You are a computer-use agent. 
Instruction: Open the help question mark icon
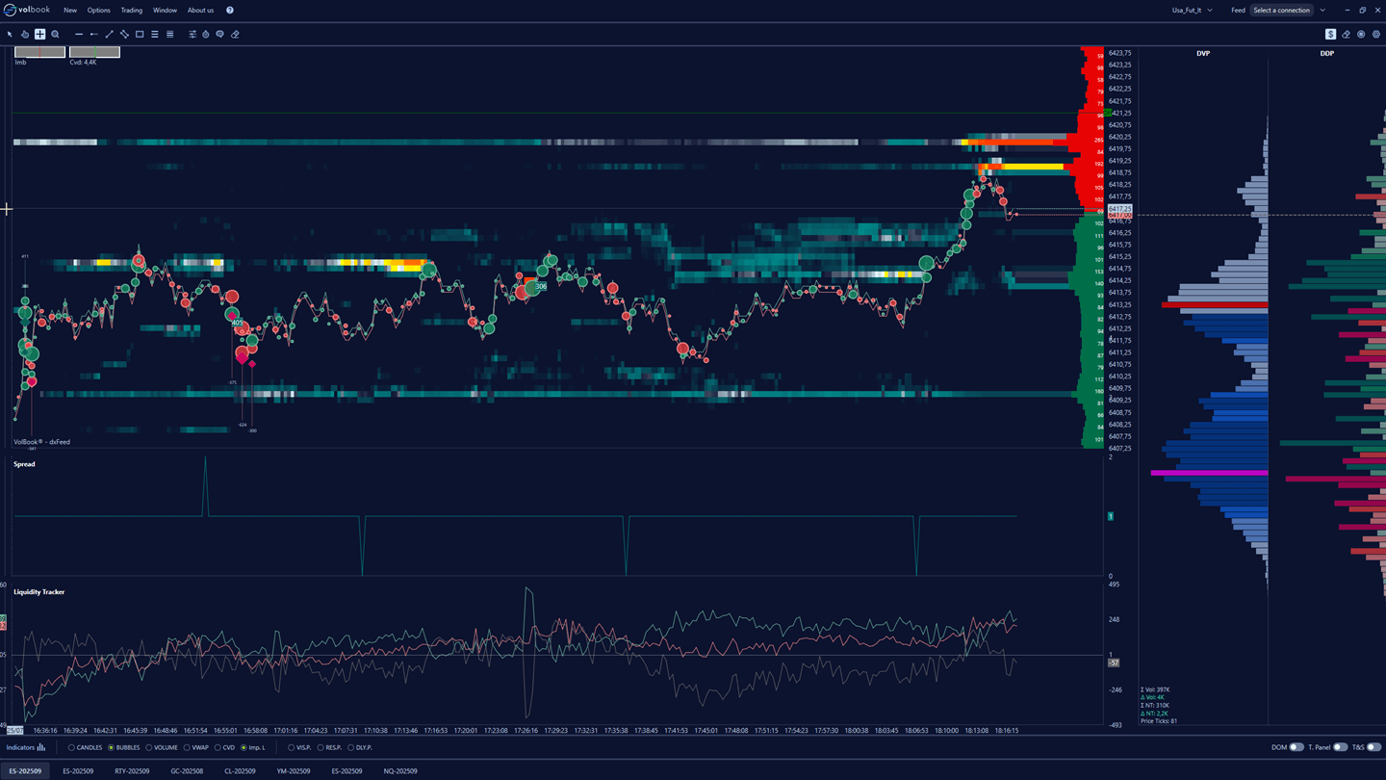pos(229,11)
